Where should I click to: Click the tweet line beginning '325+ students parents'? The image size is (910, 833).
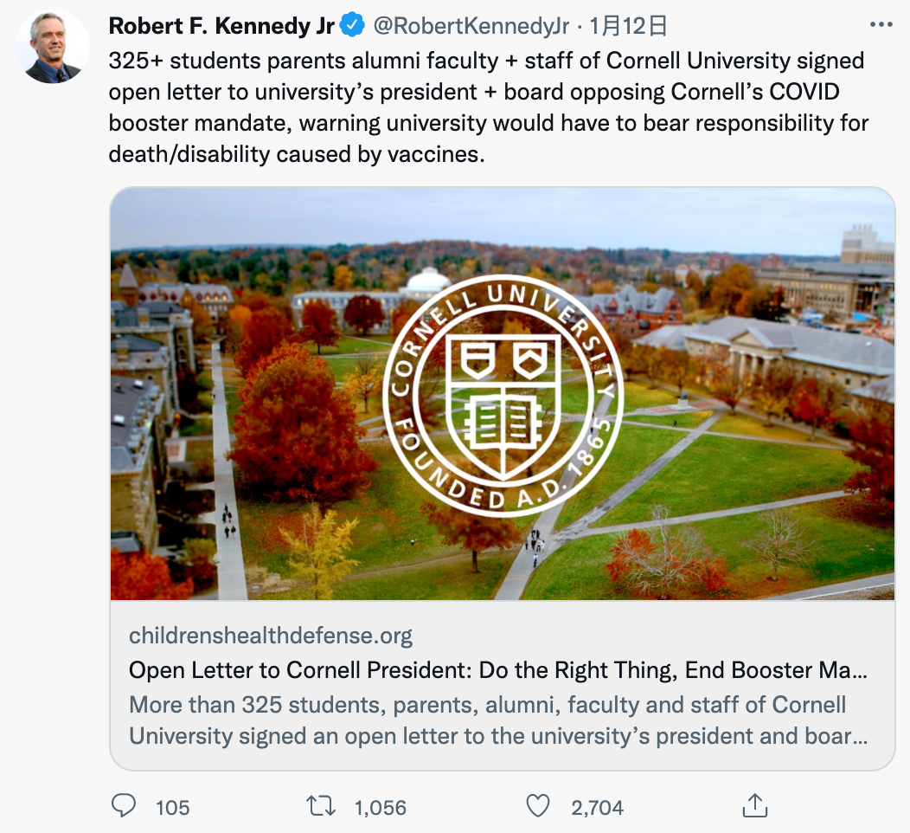tap(486, 61)
